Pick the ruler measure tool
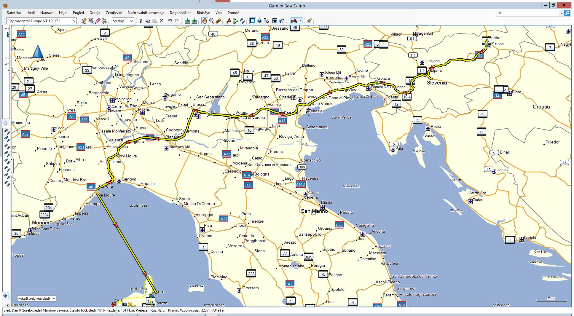Viewport: 574px width, 316px height. (218, 21)
